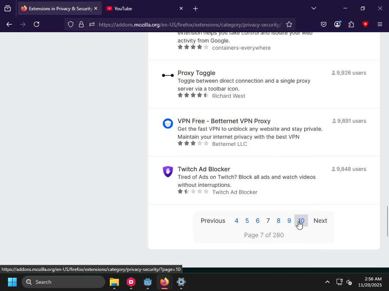This screenshot has width=389, height=291.
Task: Expand the list all tabs chevron
Action: tap(313, 8)
